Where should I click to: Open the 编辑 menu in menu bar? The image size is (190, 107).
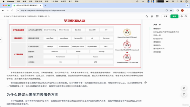pos(24,1)
